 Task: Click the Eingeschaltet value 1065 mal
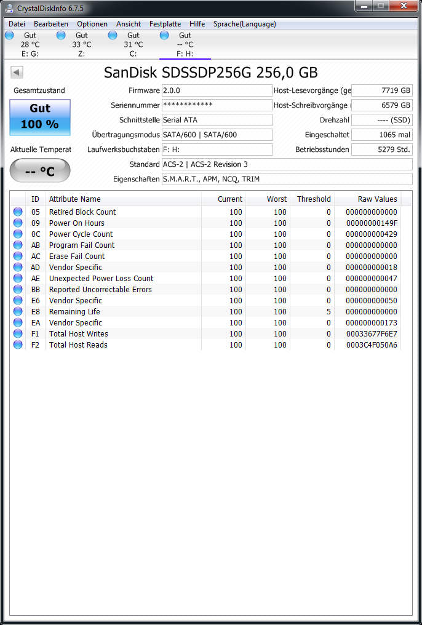[382, 135]
